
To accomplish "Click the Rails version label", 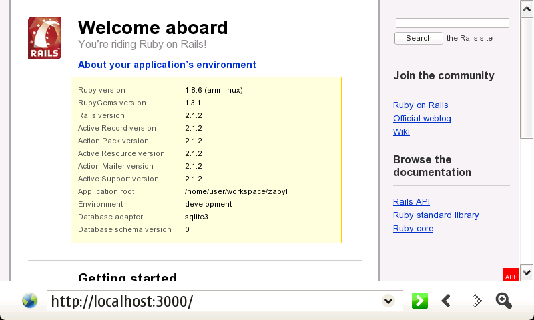I will [101, 115].
